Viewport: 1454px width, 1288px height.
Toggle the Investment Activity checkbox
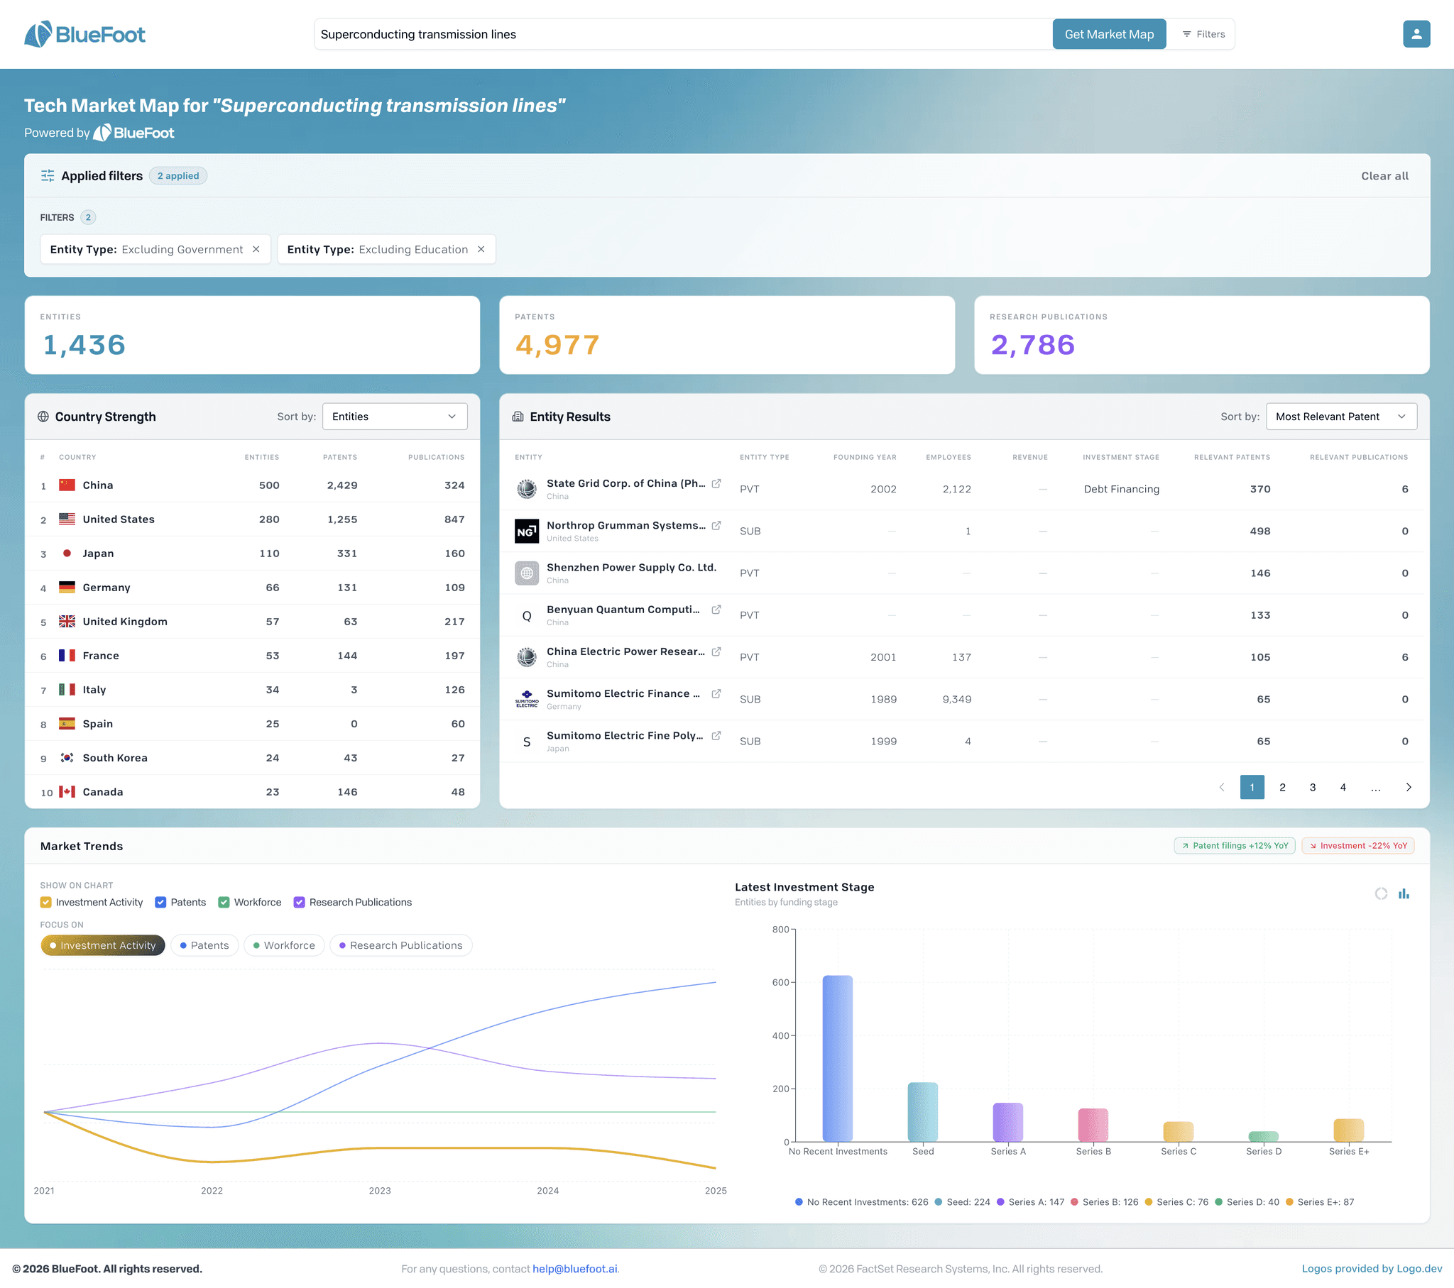[45, 902]
